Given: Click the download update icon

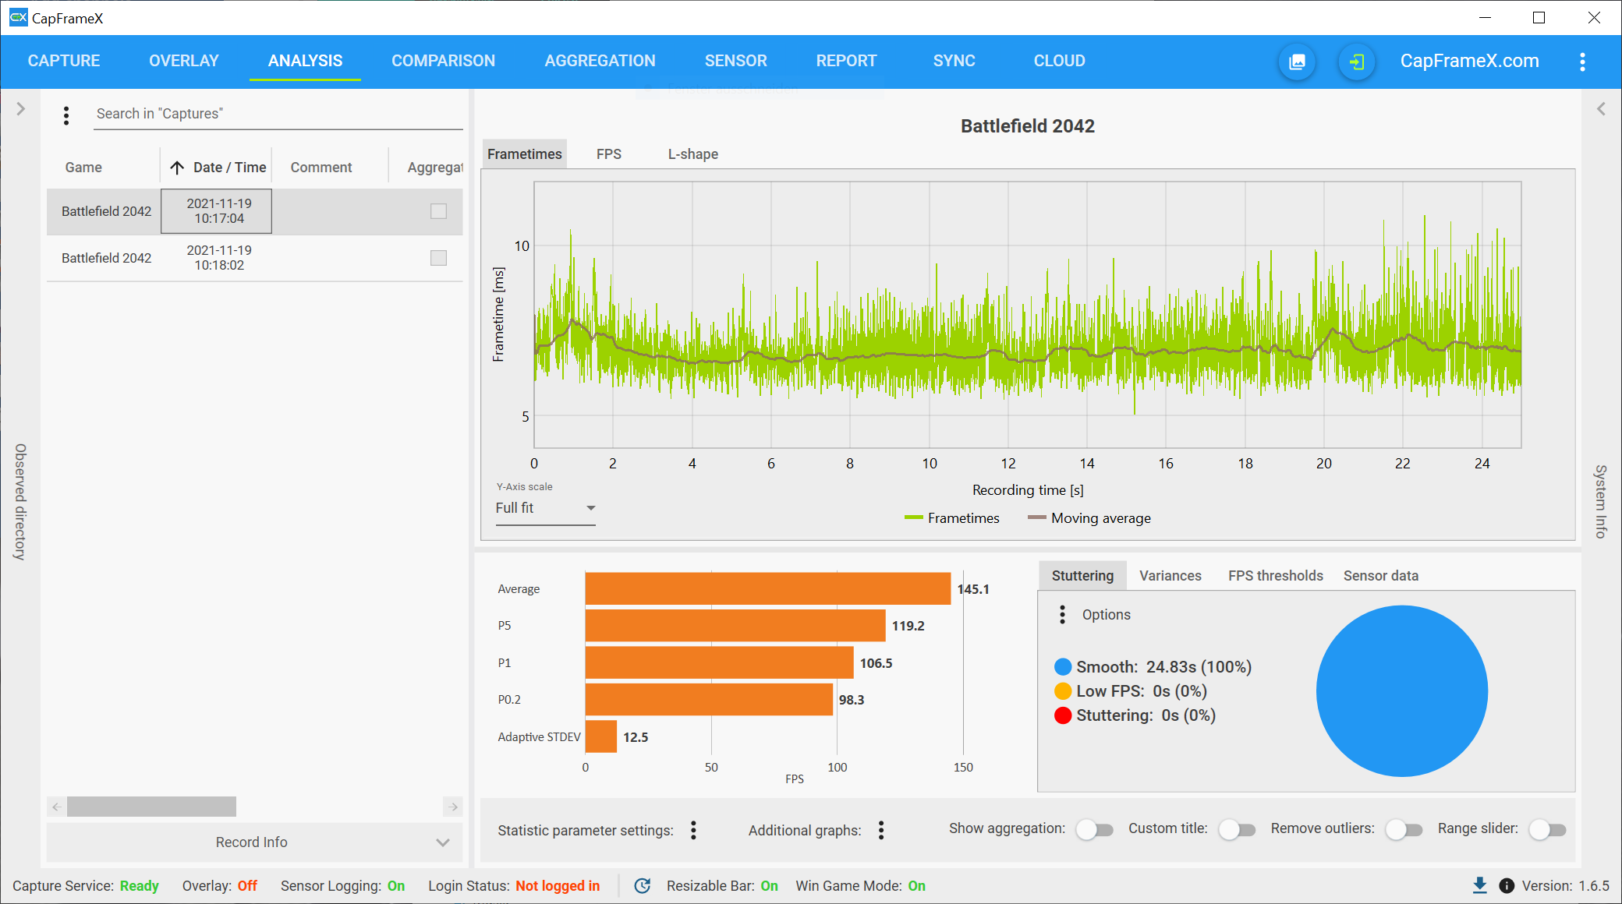Looking at the screenshot, I should (x=1479, y=885).
